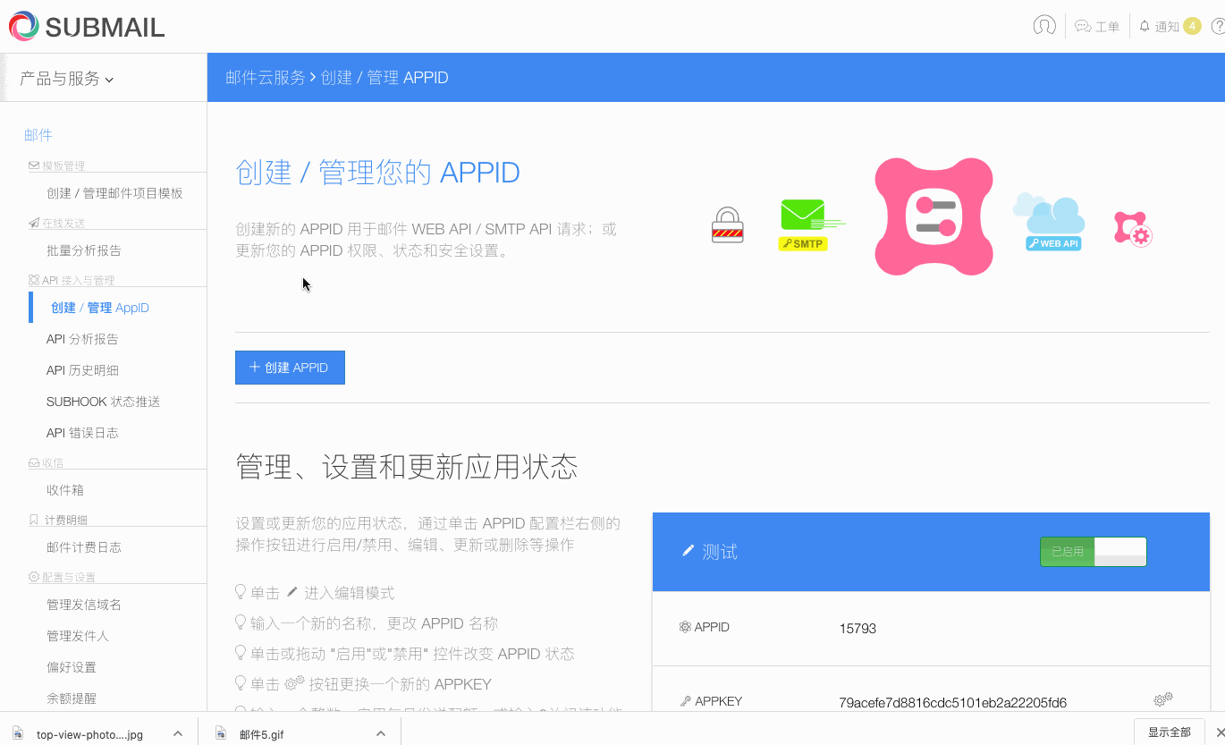
Task: Click the APPKEY regenerate gear icon
Action: [x=1162, y=699]
